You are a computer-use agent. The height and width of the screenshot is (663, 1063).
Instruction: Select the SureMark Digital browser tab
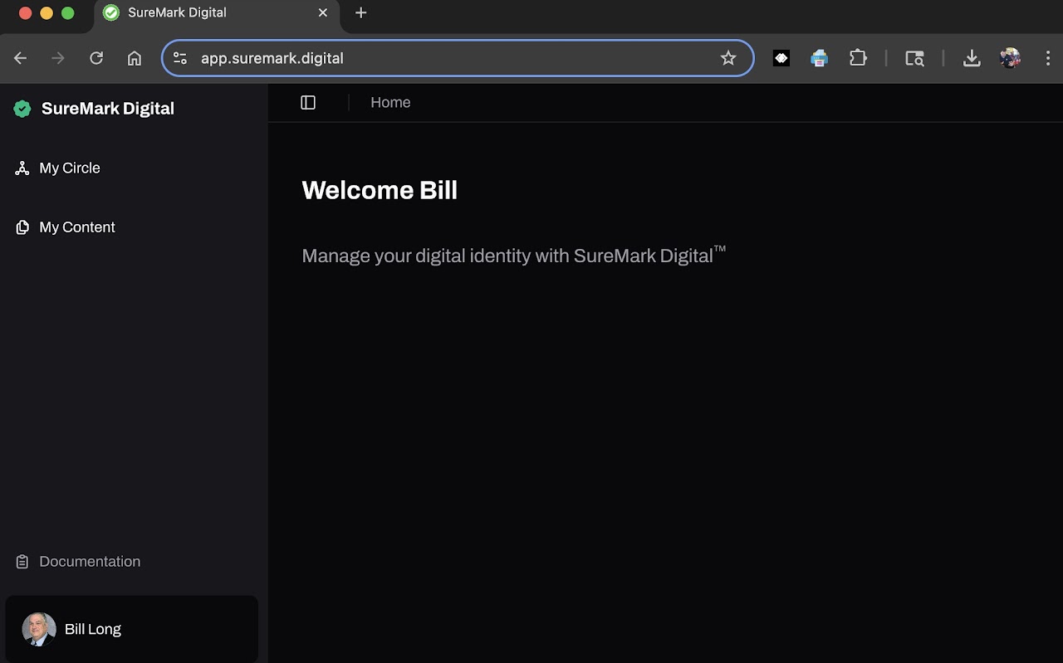coord(217,13)
